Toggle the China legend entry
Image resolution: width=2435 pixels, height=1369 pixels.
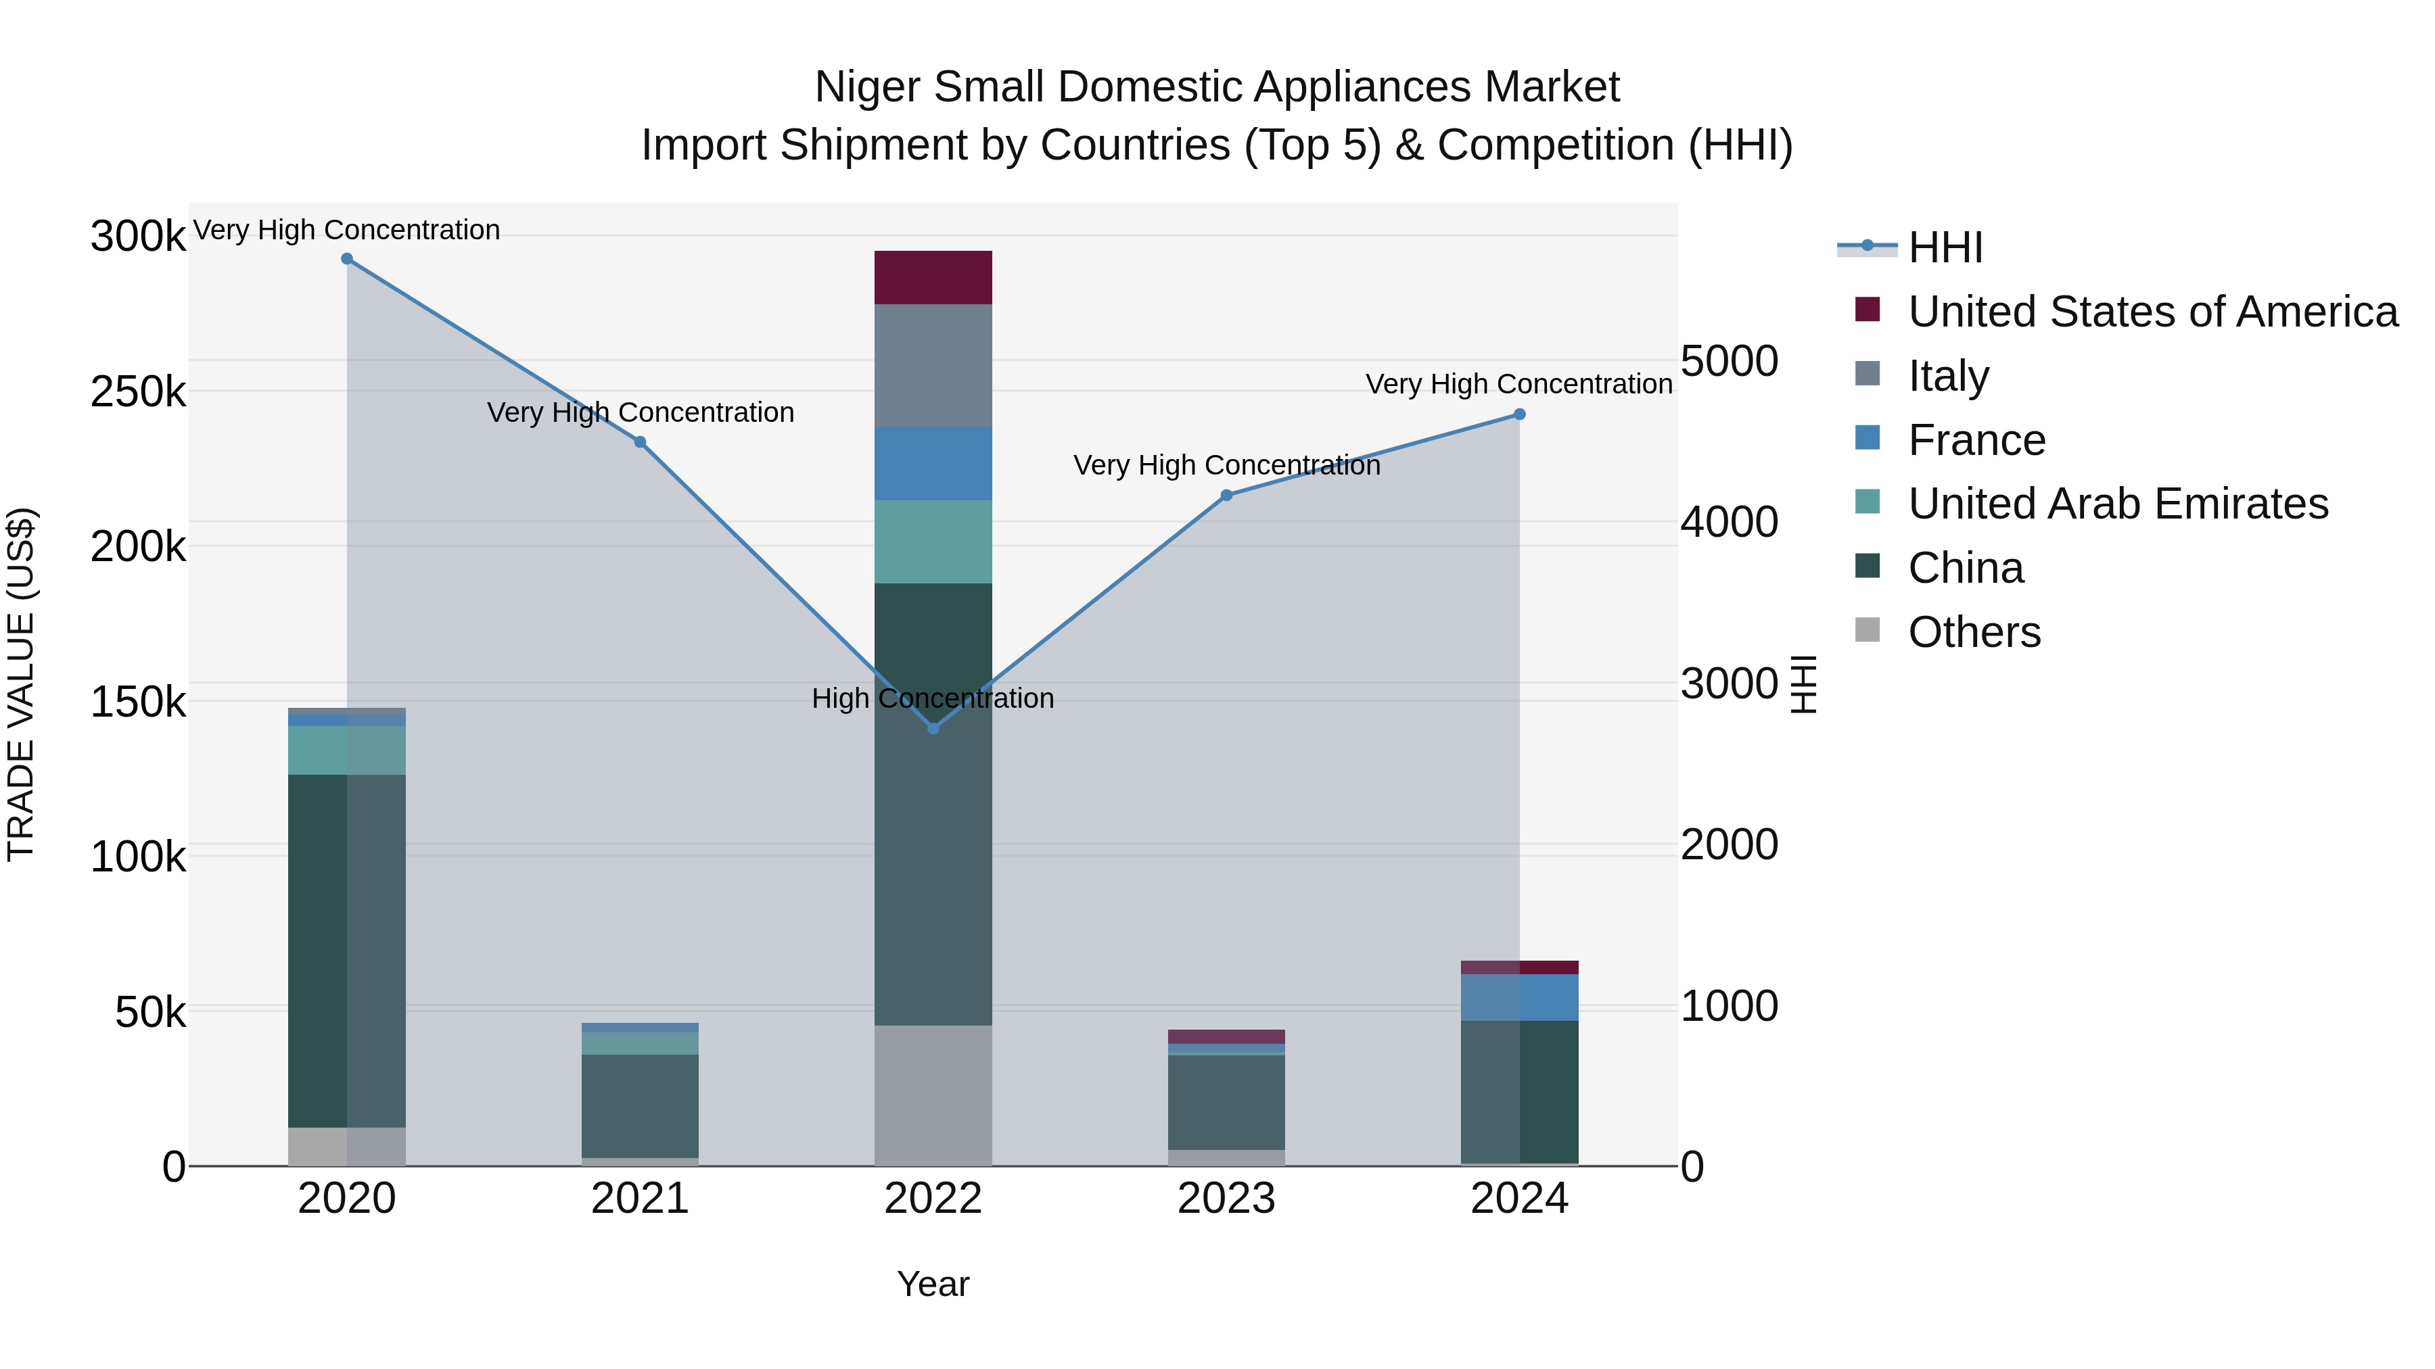1939,568
